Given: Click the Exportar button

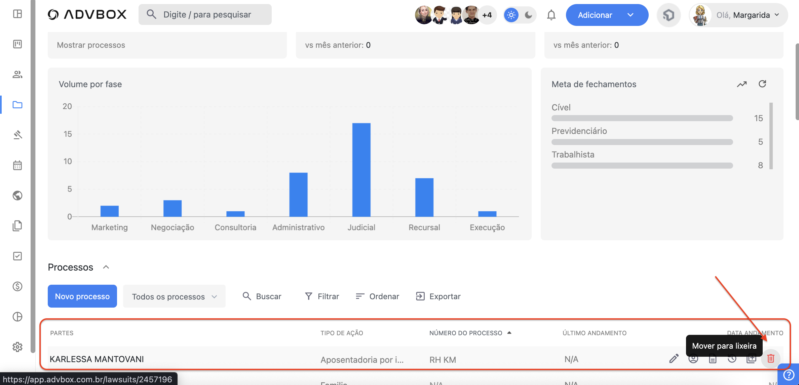Looking at the screenshot, I should (438, 296).
